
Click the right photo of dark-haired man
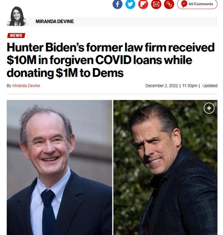(165, 167)
